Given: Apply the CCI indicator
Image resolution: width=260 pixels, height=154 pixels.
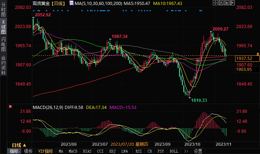Looking at the screenshot, I should pyautogui.click(x=100, y=151).
